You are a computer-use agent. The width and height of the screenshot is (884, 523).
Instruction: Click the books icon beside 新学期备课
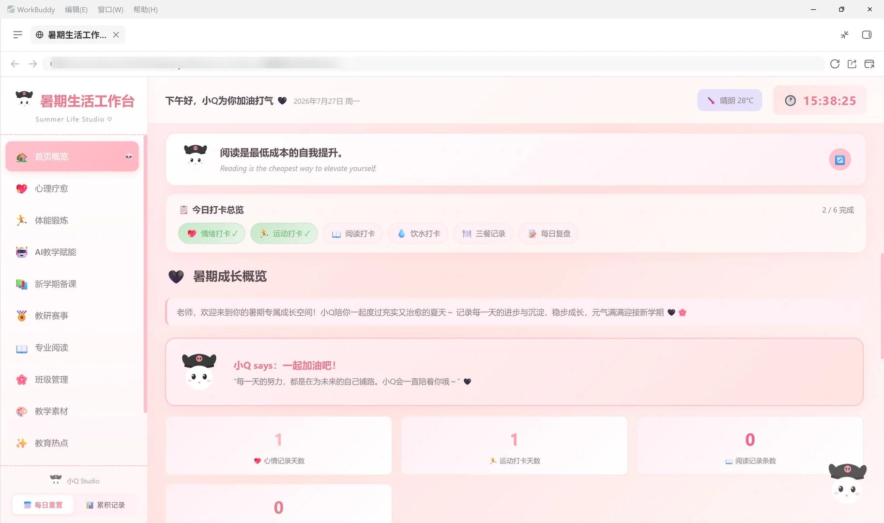[22, 284]
